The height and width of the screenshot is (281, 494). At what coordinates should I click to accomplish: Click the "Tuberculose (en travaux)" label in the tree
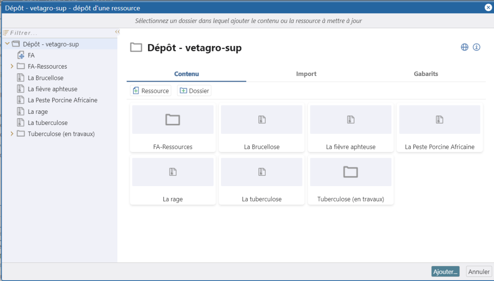click(61, 134)
